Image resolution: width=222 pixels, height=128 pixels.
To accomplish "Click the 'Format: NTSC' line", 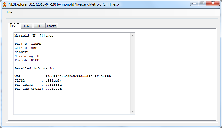I will click(27, 60).
